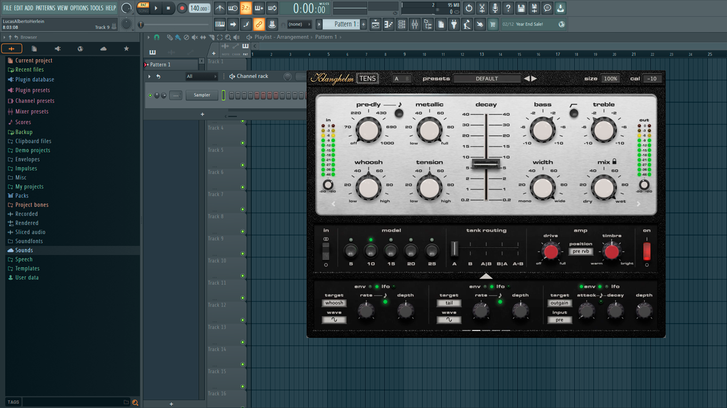Viewport: 727px width, 408px height.
Task: Open the TOOLS menu
Action: pos(96,8)
